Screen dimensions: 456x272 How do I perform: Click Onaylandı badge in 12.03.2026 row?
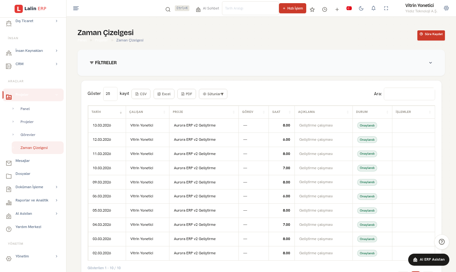click(367, 139)
